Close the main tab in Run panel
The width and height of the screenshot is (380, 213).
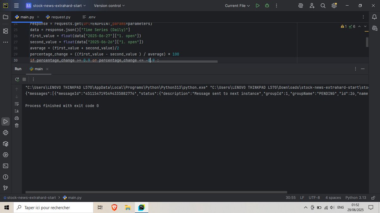(x=47, y=69)
